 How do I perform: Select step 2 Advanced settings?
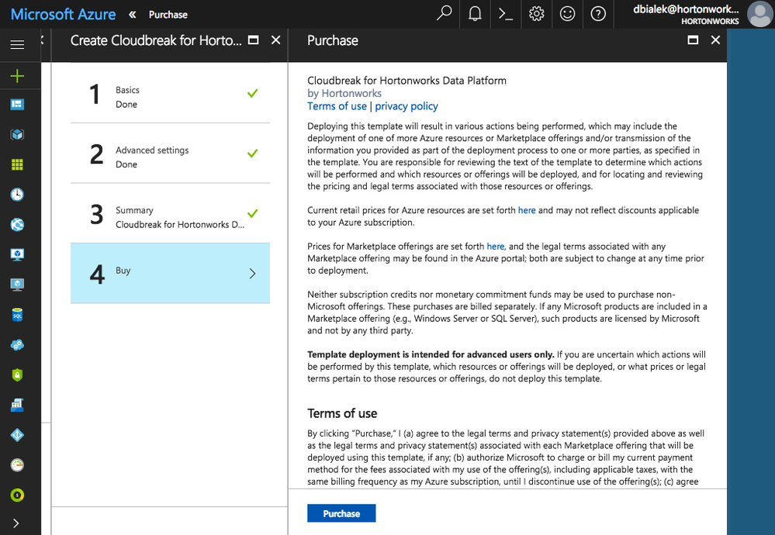pyautogui.click(x=170, y=157)
